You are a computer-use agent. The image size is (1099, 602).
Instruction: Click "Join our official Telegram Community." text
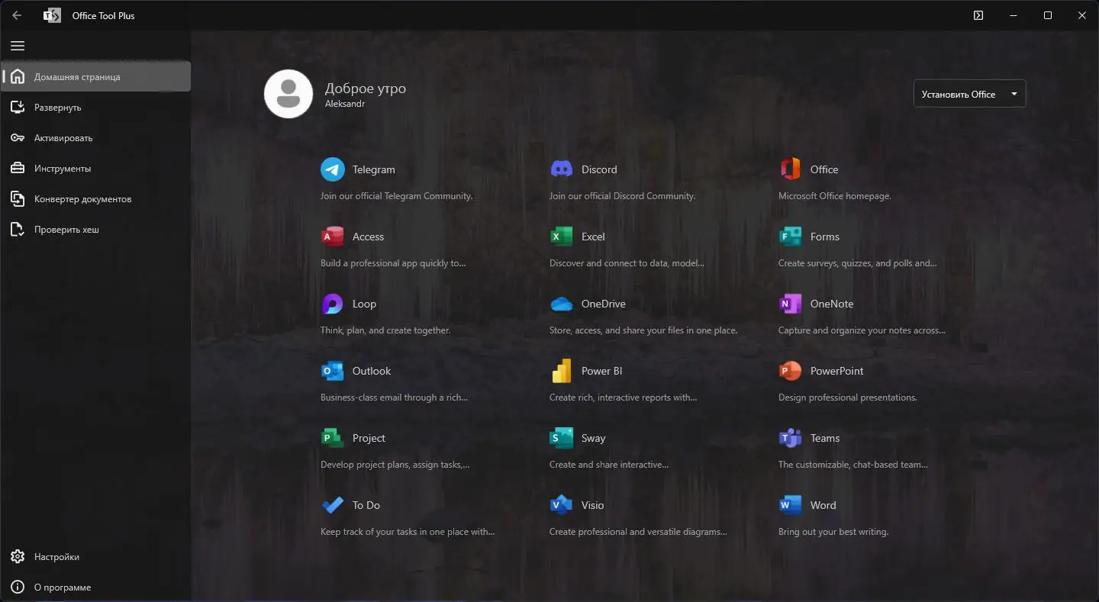pos(397,196)
